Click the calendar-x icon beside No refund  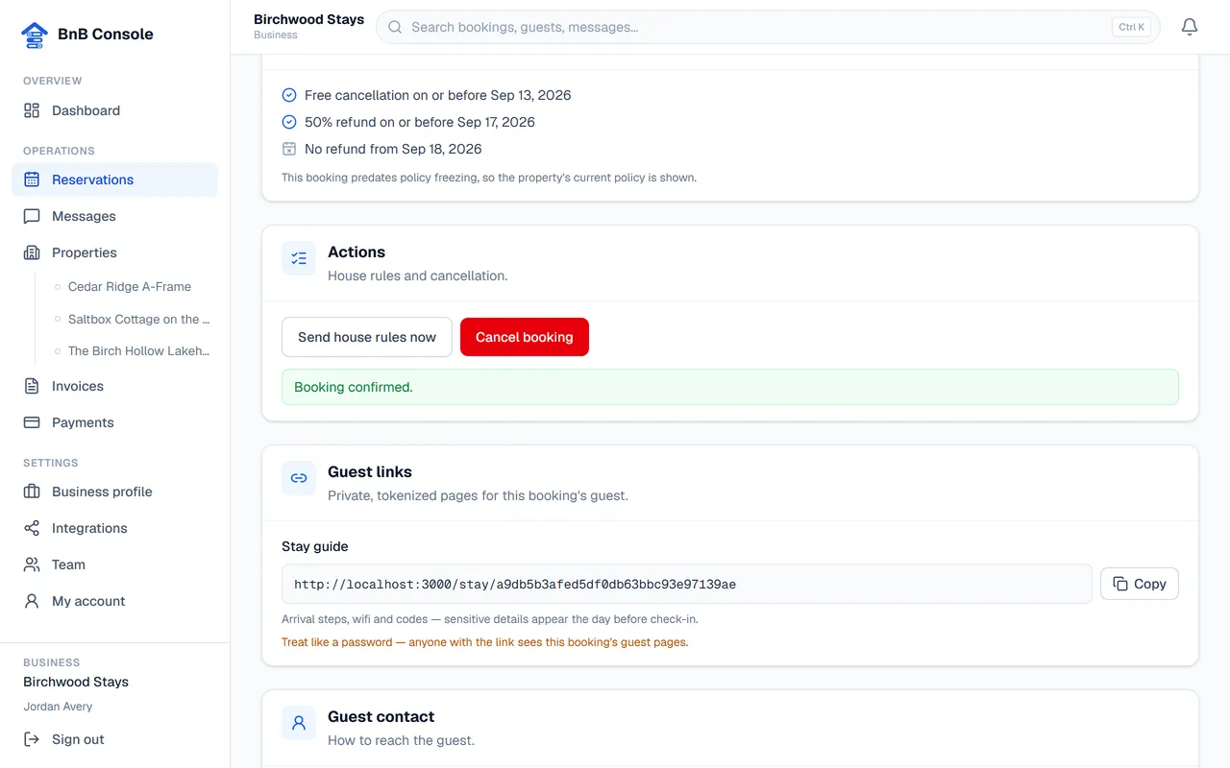pos(289,149)
